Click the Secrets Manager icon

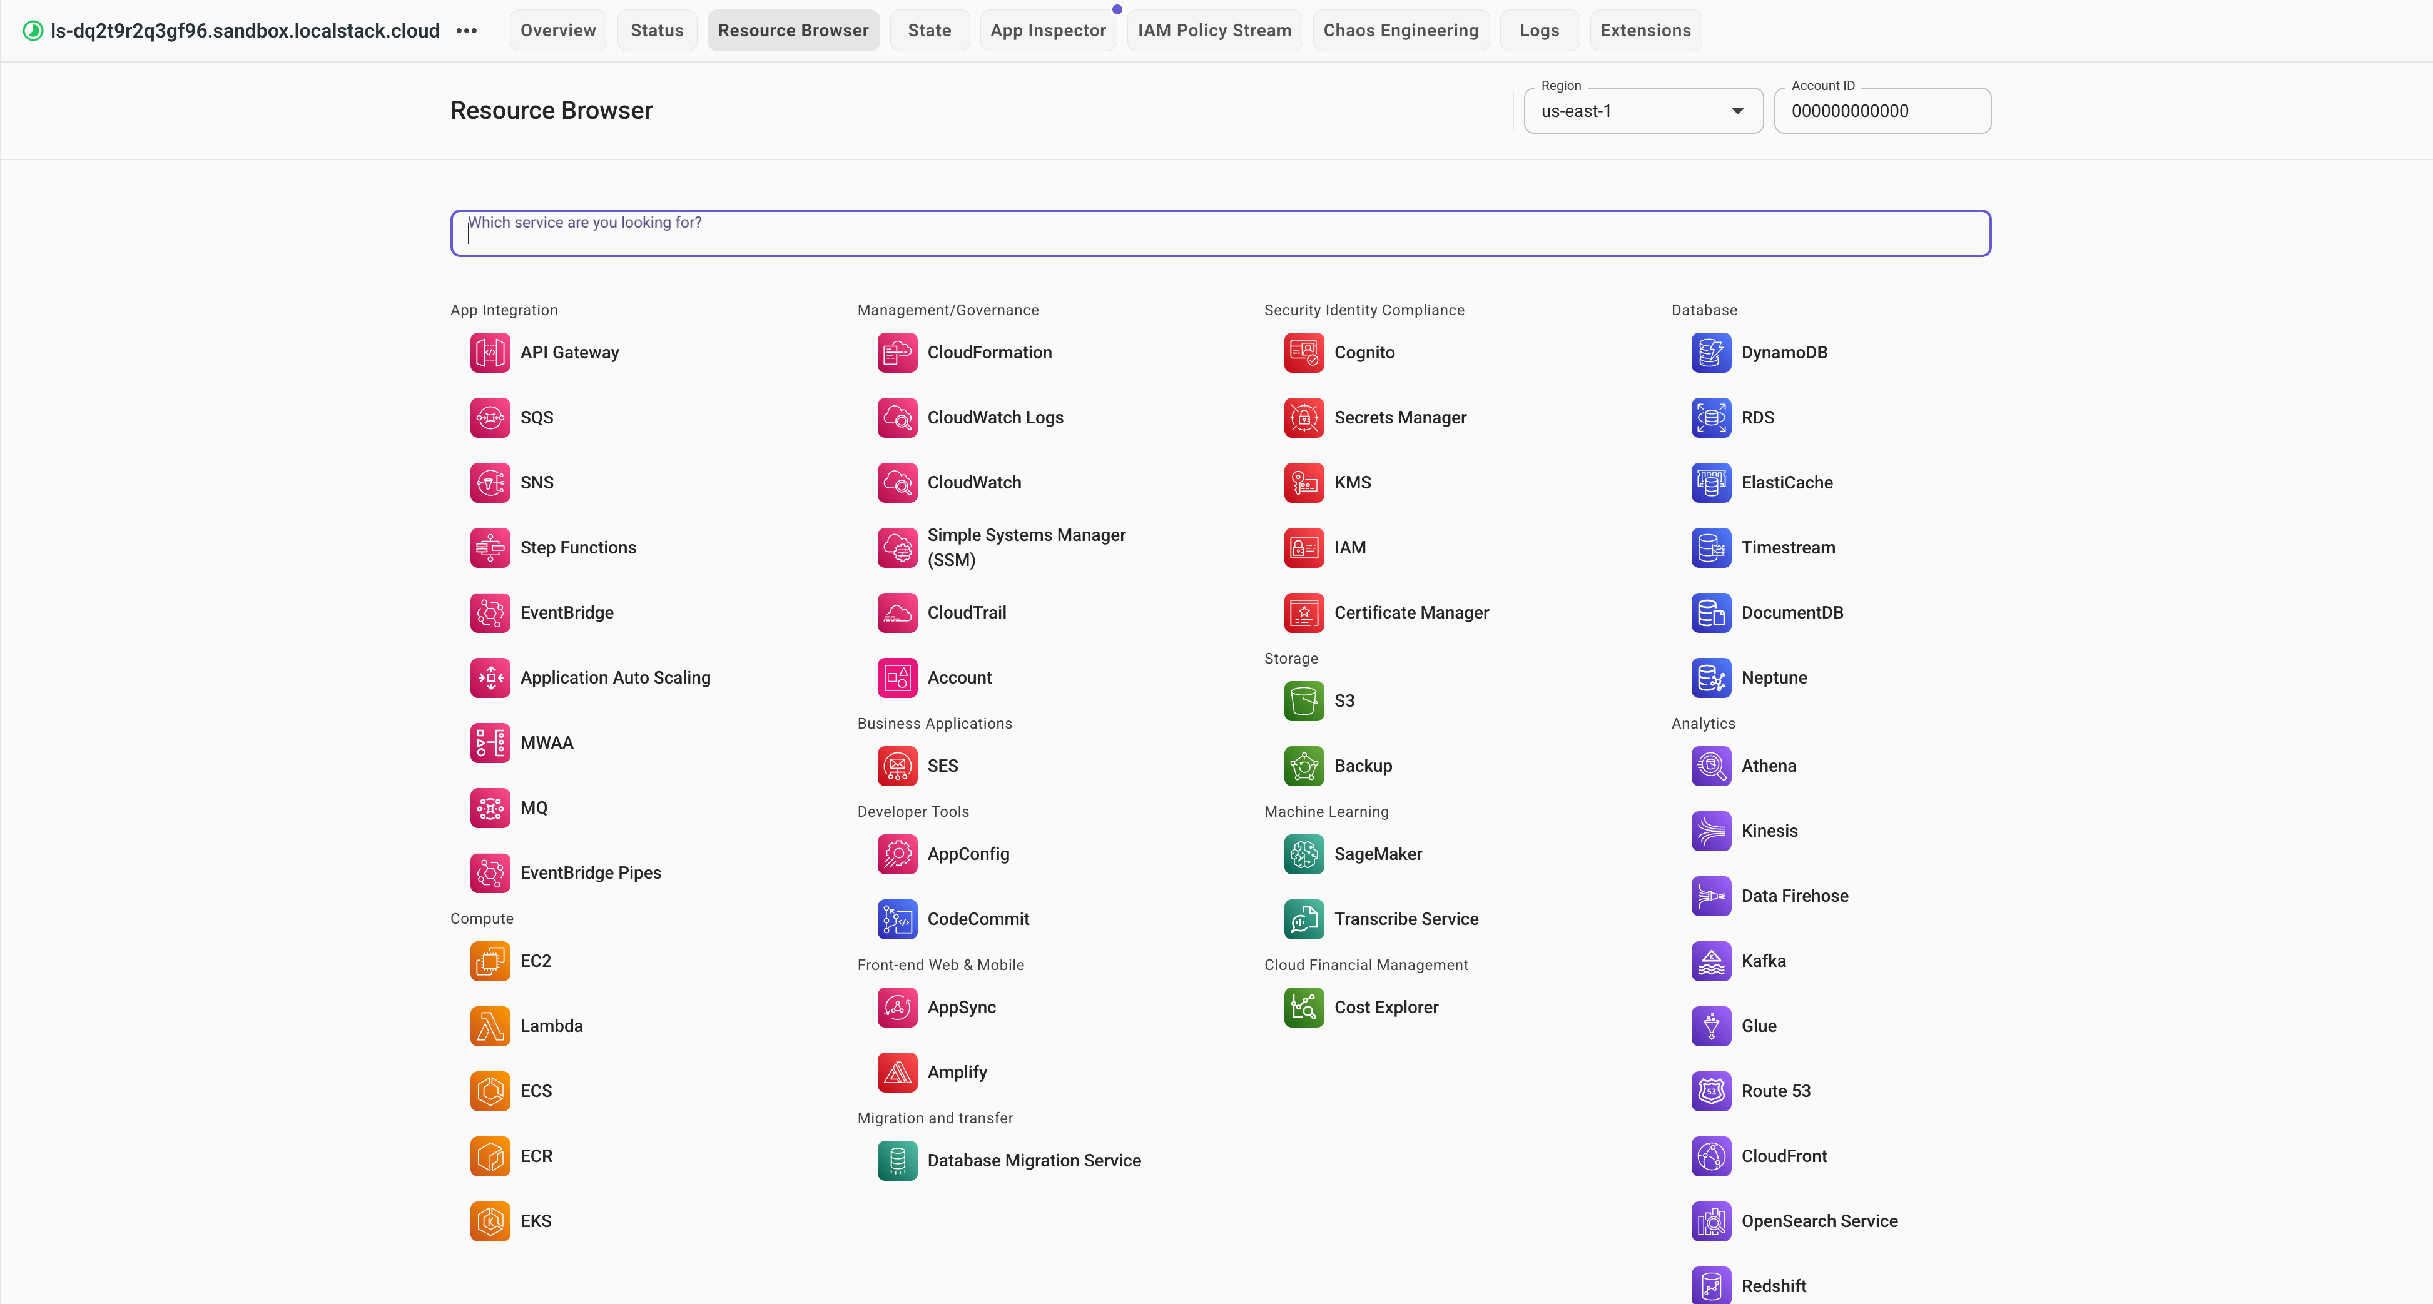pos(1304,418)
